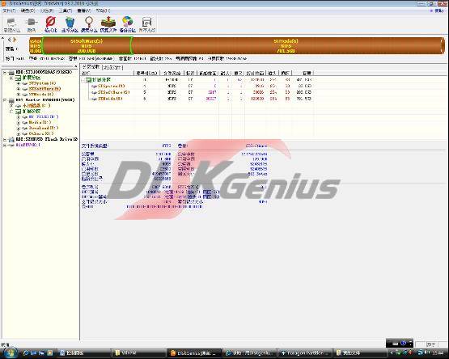Open the second tab beside Partition Parameters
Viewport: 449px width, 359px height.
[x=112, y=68]
